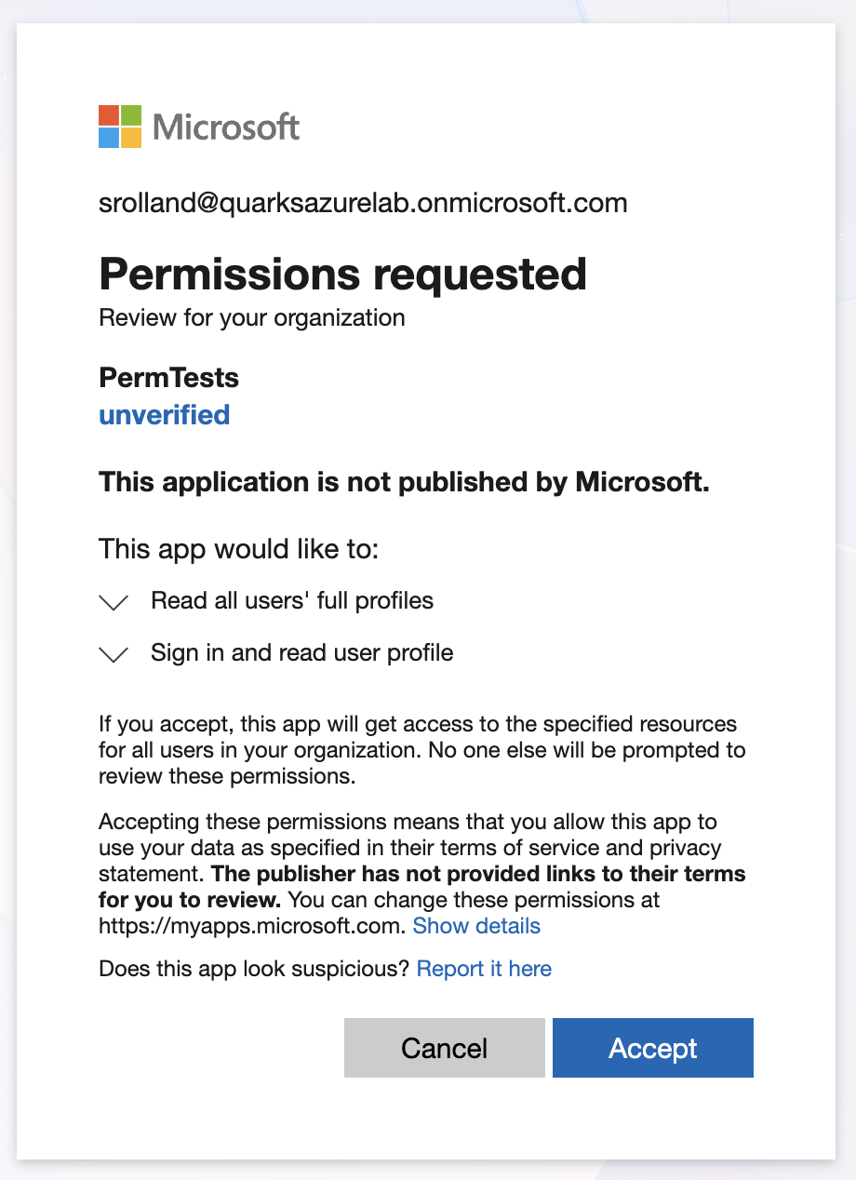Click the Microsoft logo icon

[119, 127]
